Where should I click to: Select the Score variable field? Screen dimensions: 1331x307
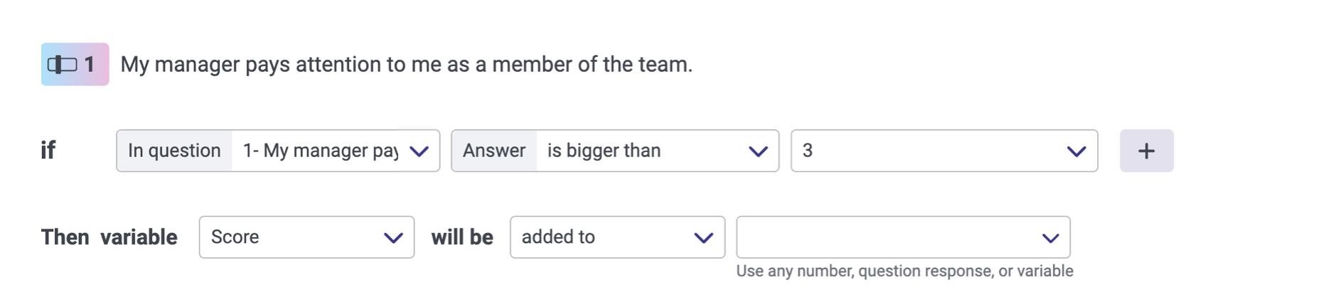coord(306,237)
